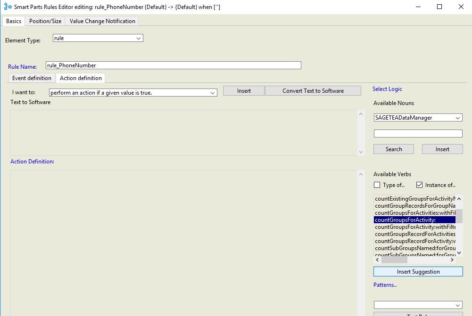Image resolution: width=472 pixels, height=316 pixels.
Task: Uncheck the Instance of.. checkbox
Action: coord(419,185)
